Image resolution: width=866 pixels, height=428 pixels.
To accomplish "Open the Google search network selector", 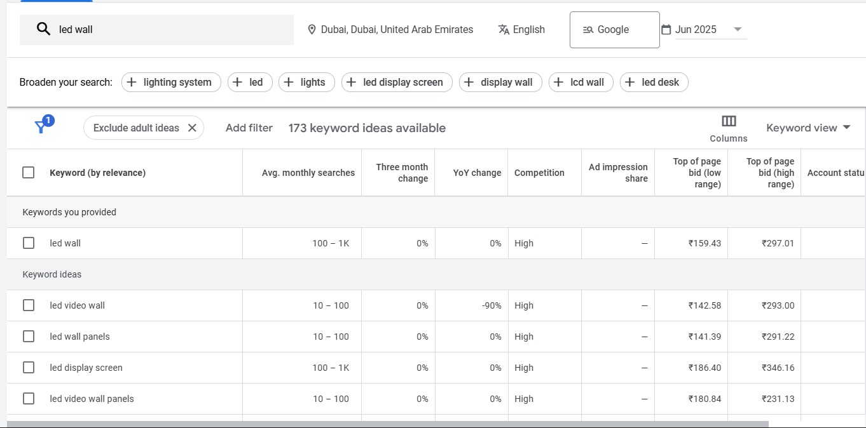I will 614,30.
